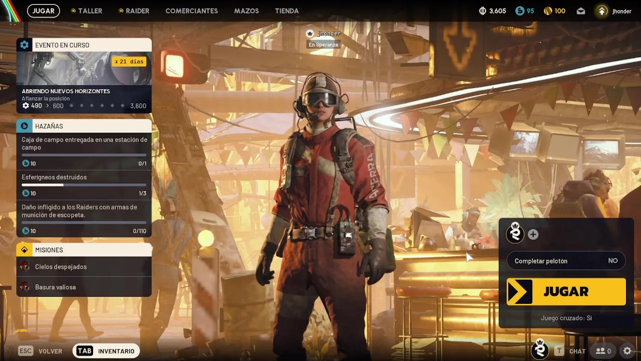Open the friends list icon showing 0

(603, 351)
